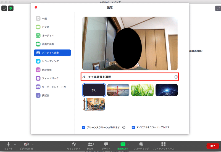
Task: Select バーチャル背景 in the sidebar
Action: coord(52,53)
